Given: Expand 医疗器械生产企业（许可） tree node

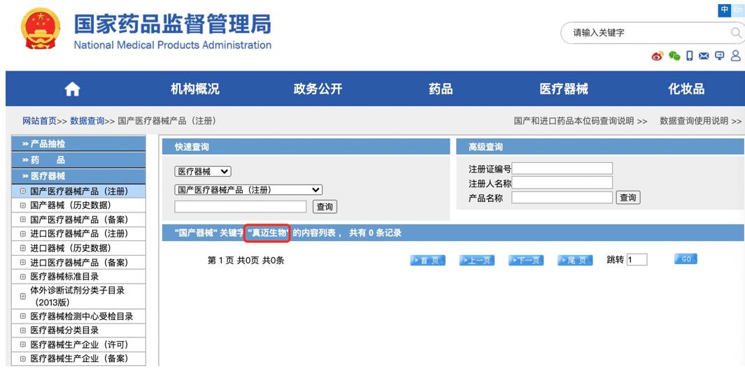Looking at the screenshot, I should (x=23, y=344).
